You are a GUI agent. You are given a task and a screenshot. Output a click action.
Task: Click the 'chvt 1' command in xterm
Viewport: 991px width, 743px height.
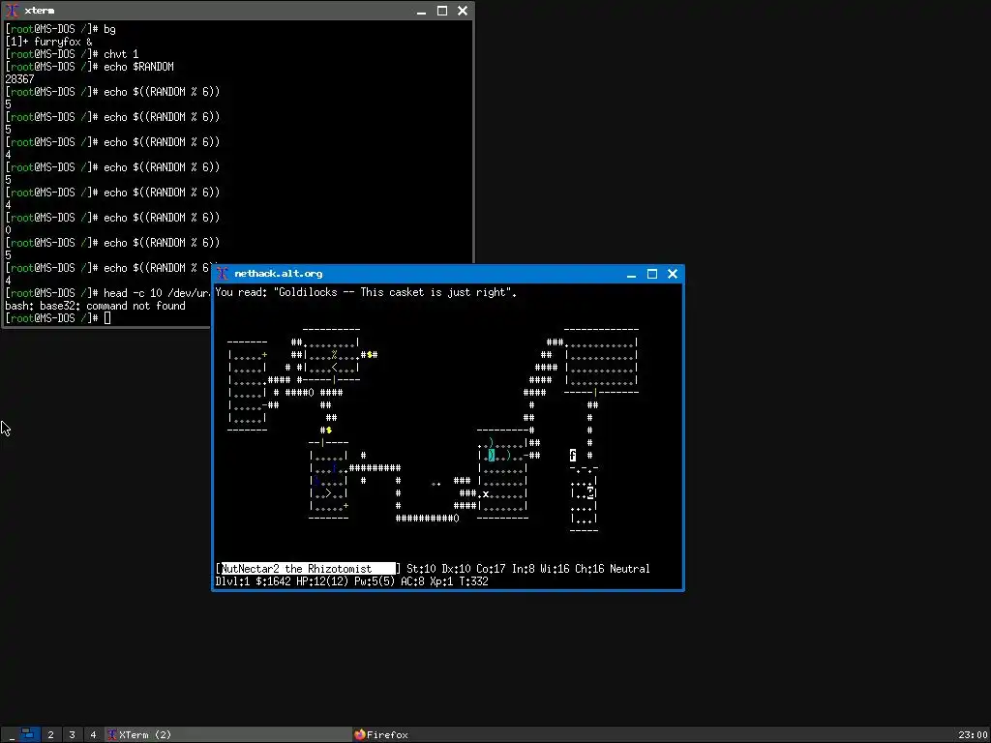click(x=121, y=54)
